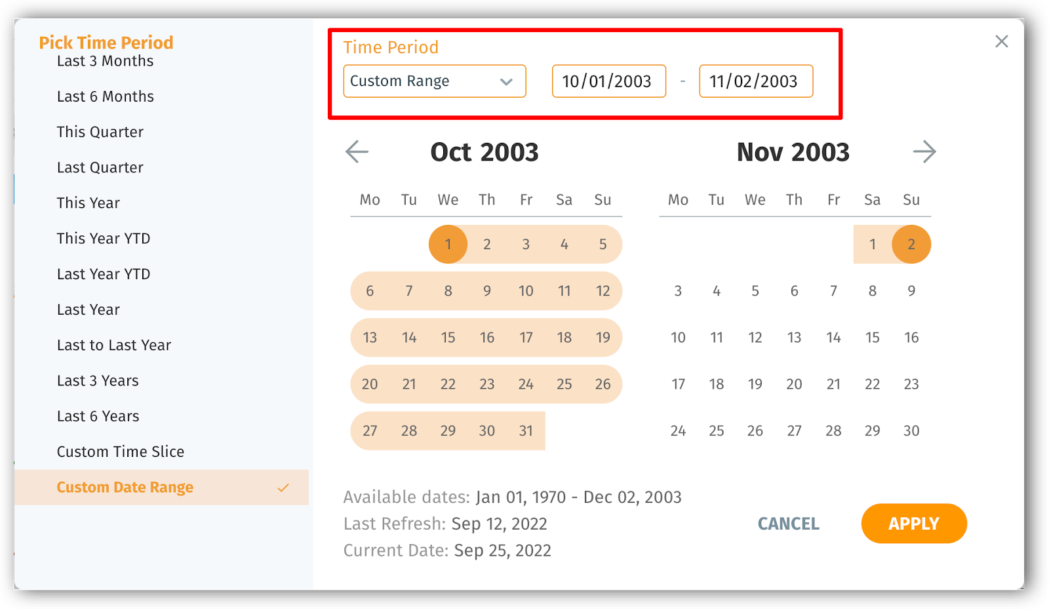The height and width of the screenshot is (609, 1049).
Task: Apply the selected date range
Action: (x=913, y=523)
